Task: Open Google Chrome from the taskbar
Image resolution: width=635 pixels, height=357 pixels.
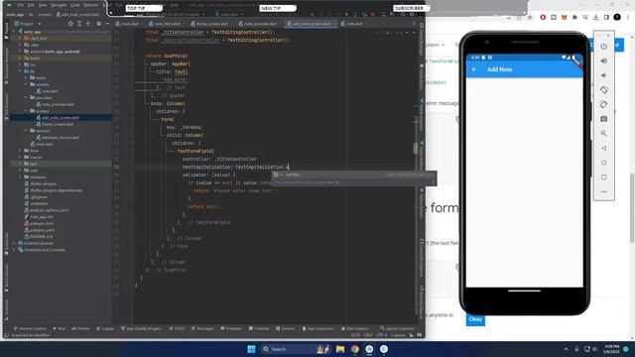Action: click(x=355, y=349)
